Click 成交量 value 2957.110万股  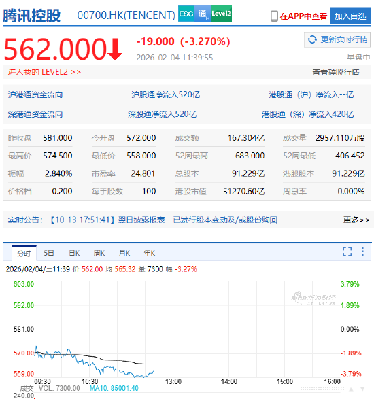(340, 138)
